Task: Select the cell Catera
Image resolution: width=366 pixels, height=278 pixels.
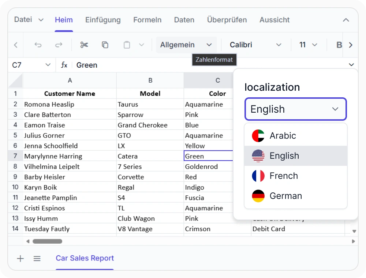Action: point(150,156)
